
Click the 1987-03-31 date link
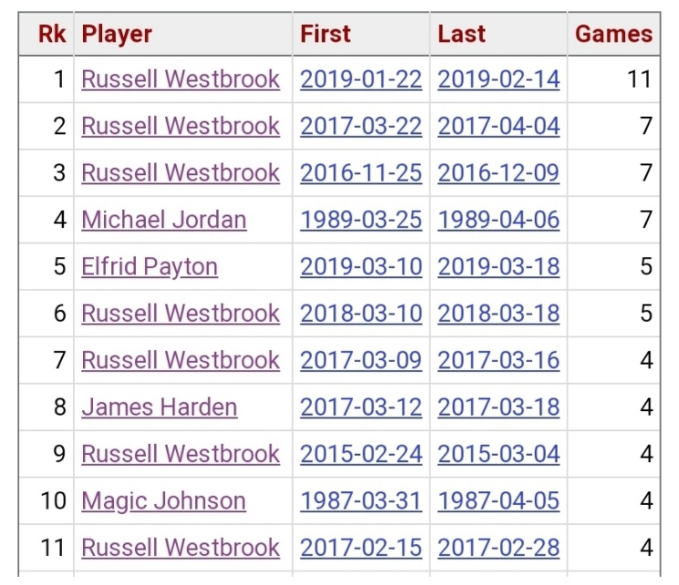click(361, 501)
